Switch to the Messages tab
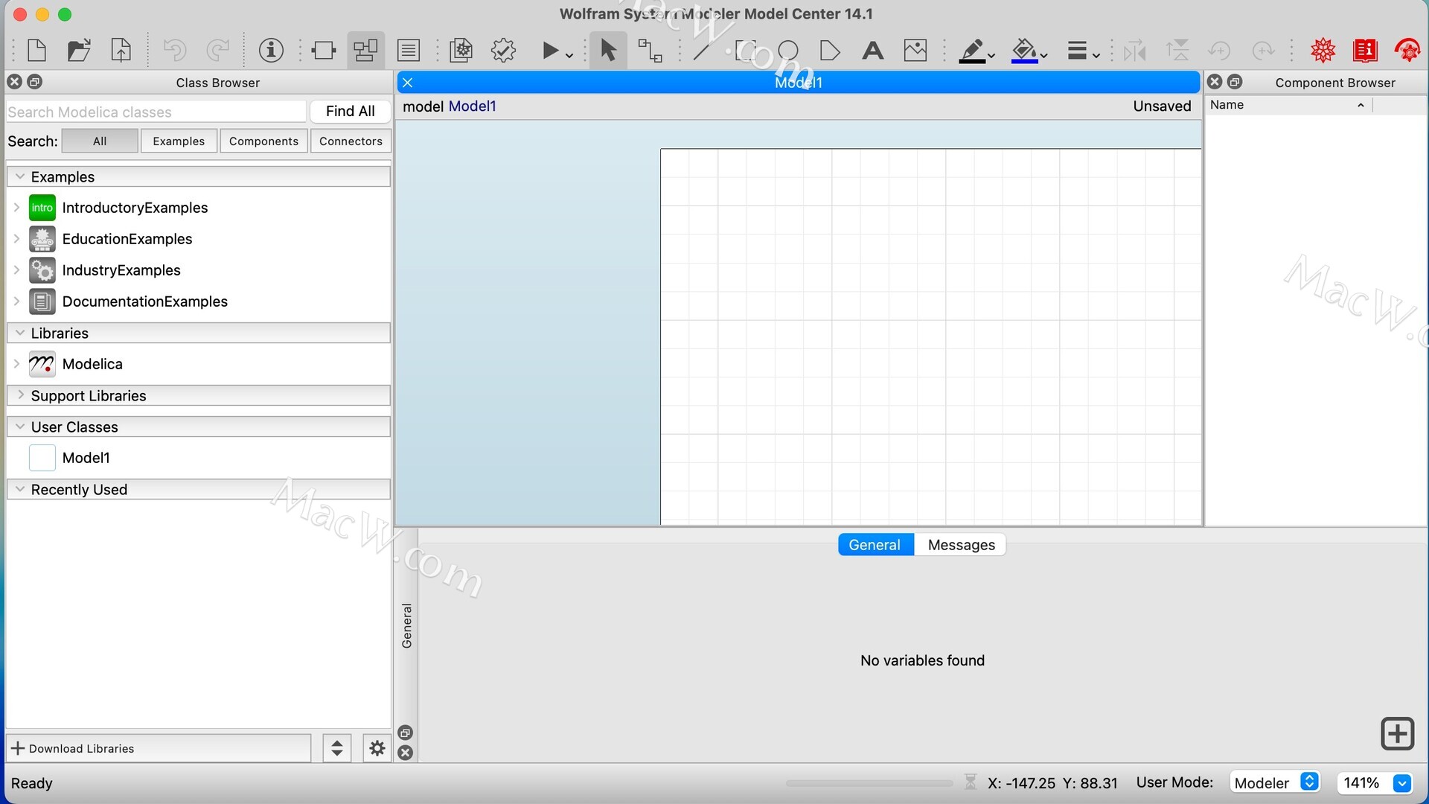1429x804 pixels. click(x=961, y=545)
